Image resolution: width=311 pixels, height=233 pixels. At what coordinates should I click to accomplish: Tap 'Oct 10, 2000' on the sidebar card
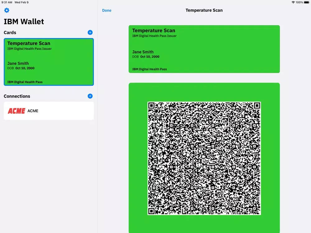(x=25, y=68)
